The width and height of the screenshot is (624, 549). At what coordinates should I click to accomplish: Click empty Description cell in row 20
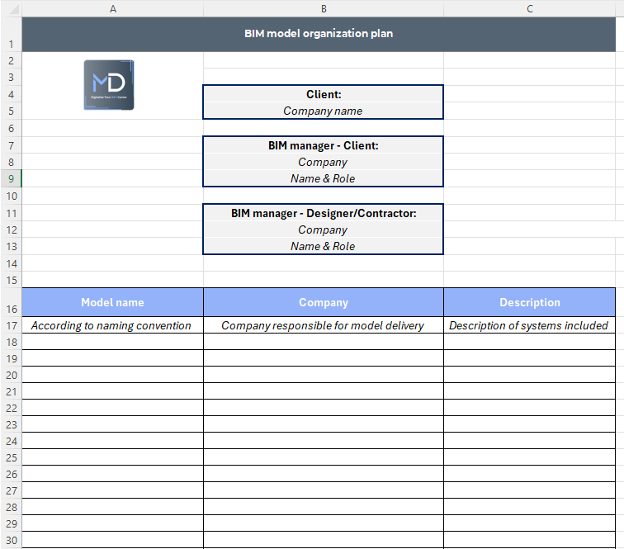530,375
